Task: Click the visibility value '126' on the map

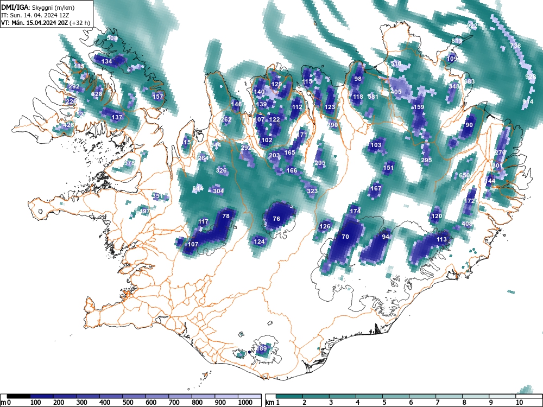Action: [x=325, y=227]
